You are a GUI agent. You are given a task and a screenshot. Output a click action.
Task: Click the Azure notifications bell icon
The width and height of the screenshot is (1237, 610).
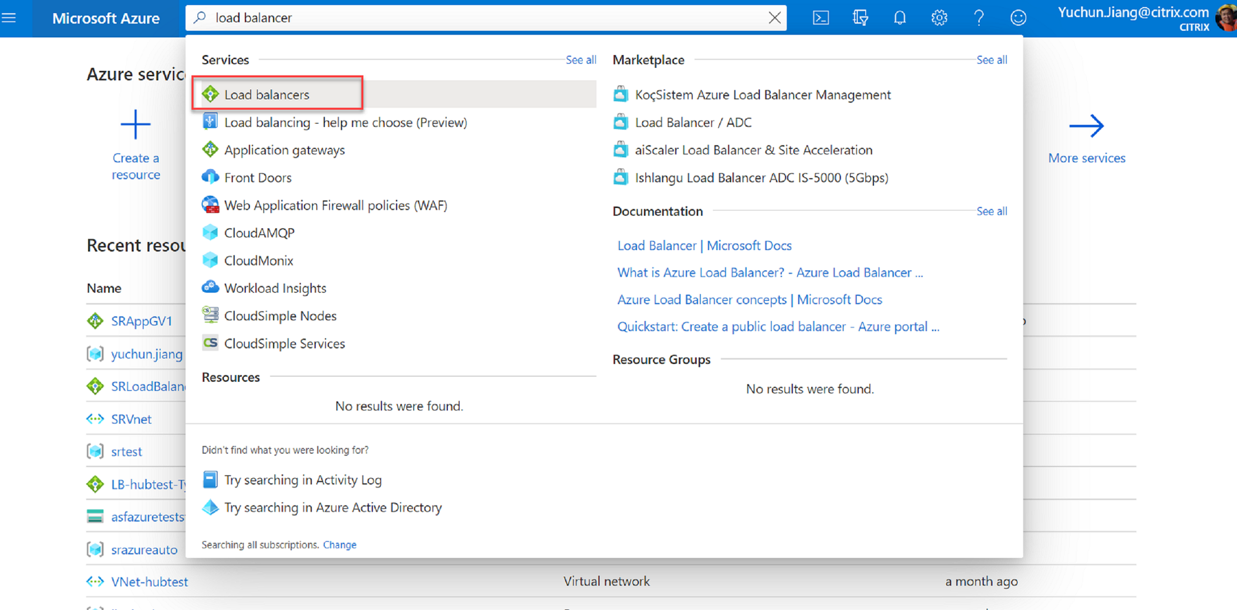[899, 17]
